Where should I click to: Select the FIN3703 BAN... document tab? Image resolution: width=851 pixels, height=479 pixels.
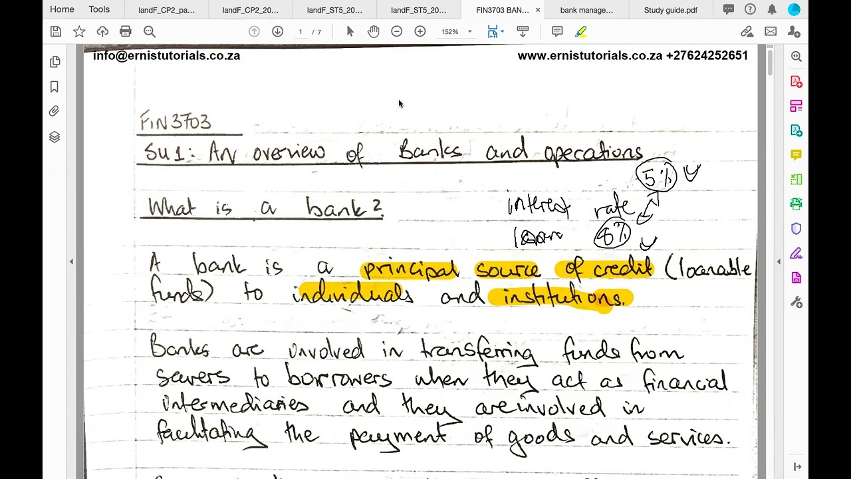coord(502,10)
